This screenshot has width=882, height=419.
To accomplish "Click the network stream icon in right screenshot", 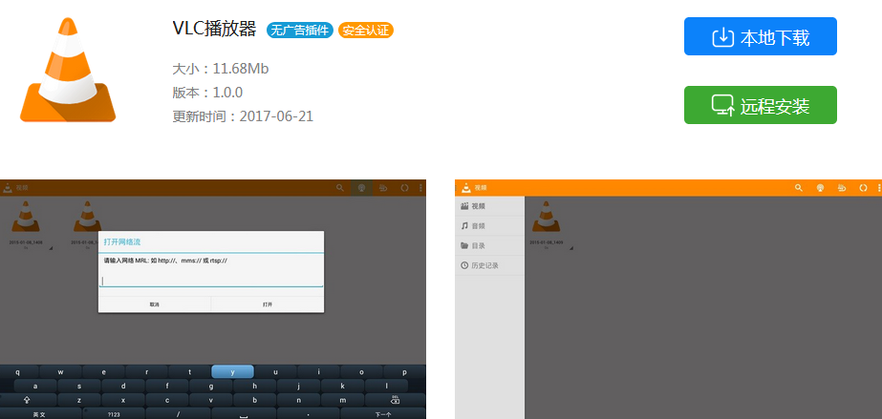I will click(x=820, y=188).
